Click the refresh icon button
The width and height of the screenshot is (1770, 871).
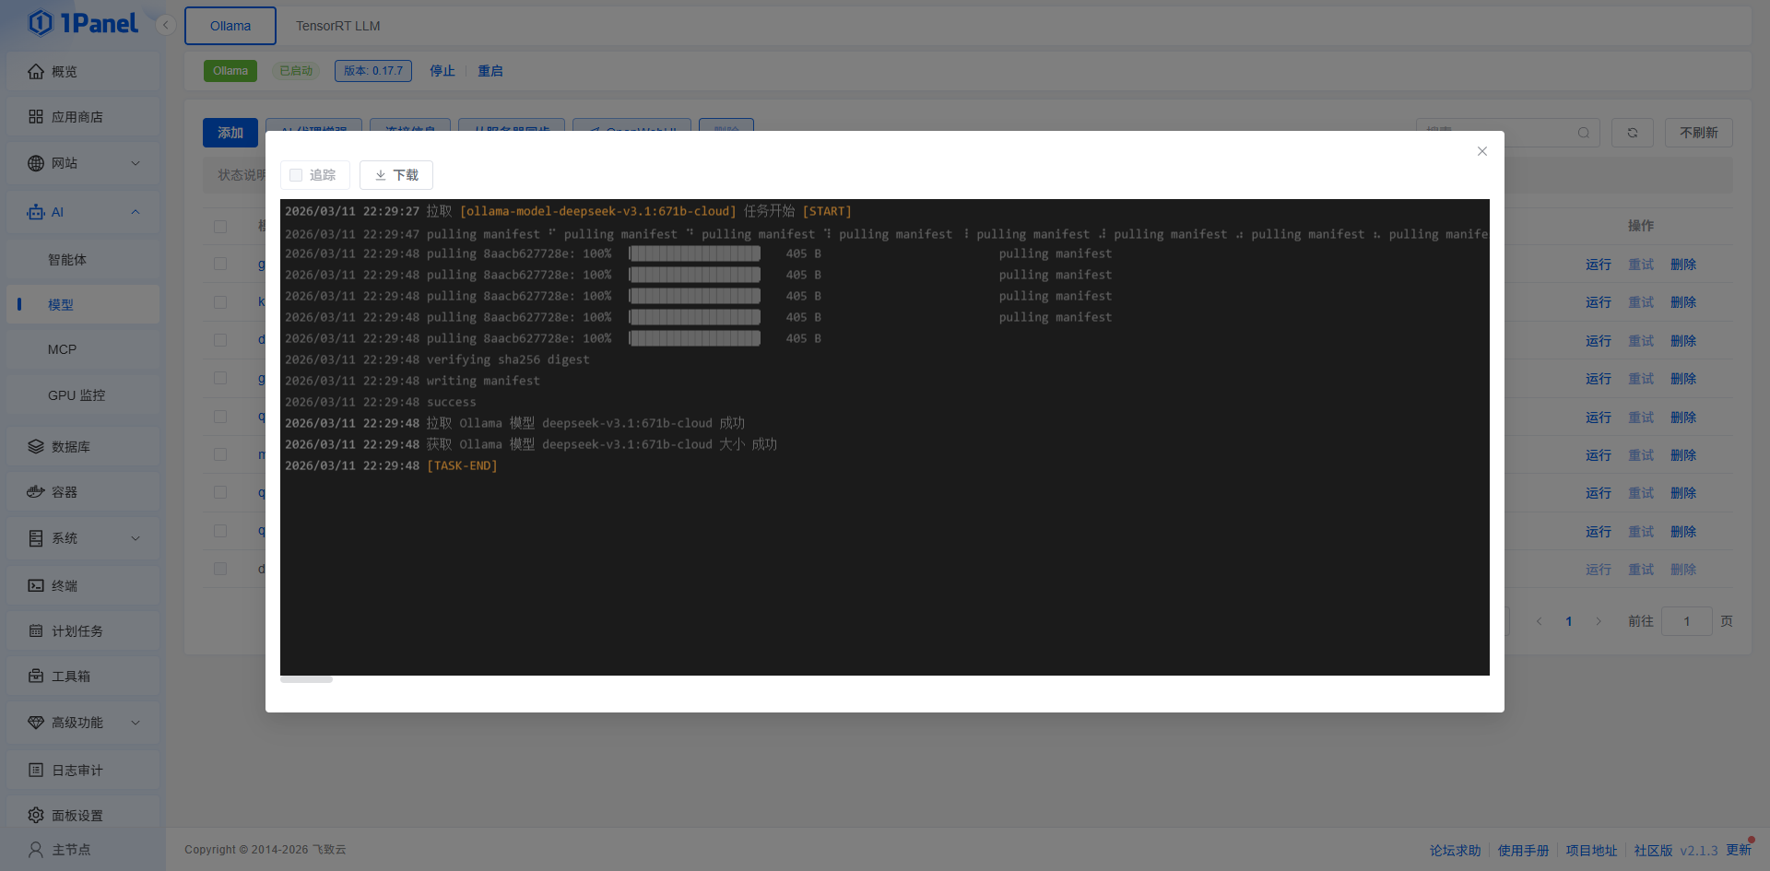coord(1633,133)
